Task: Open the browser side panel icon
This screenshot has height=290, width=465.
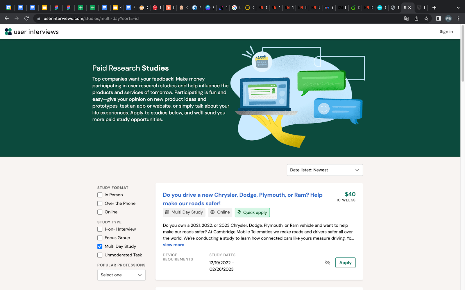Action: [x=438, y=19]
